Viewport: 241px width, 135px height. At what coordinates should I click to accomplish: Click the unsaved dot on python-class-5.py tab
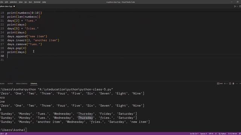(x=14, y=6)
